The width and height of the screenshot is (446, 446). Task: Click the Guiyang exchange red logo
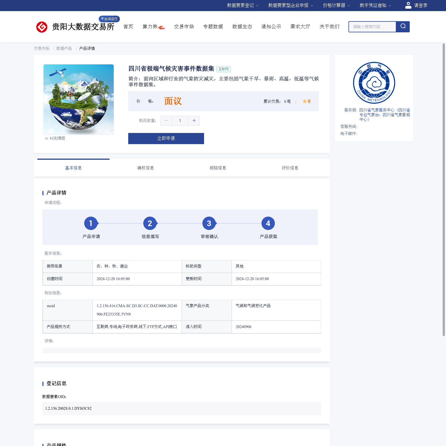pos(42,27)
